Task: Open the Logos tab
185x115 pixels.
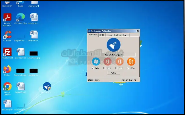Action: click(109, 35)
